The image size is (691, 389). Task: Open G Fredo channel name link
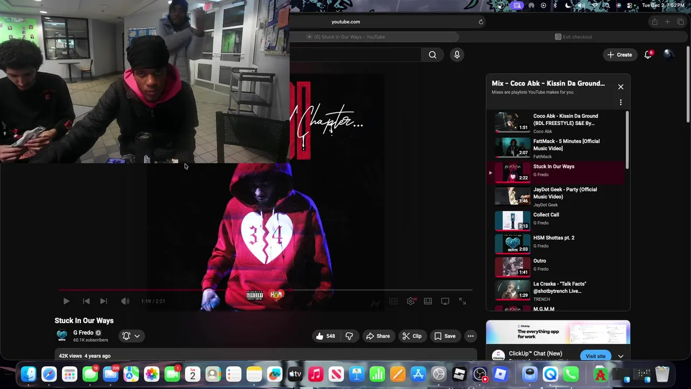pos(83,333)
